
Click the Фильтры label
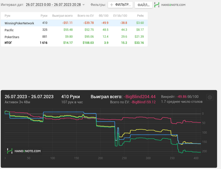tap(98, 5)
